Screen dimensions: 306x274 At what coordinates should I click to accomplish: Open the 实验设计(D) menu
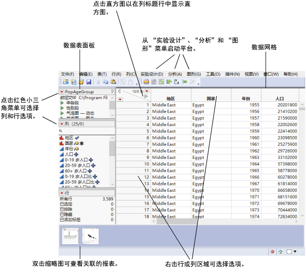click(152, 74)
